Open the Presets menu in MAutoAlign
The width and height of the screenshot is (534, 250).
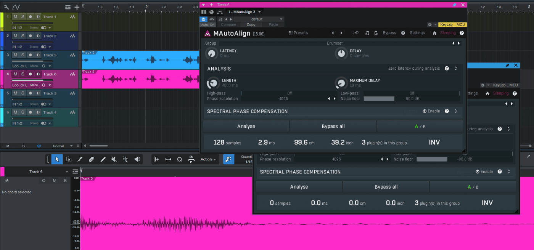pos(298,33)
